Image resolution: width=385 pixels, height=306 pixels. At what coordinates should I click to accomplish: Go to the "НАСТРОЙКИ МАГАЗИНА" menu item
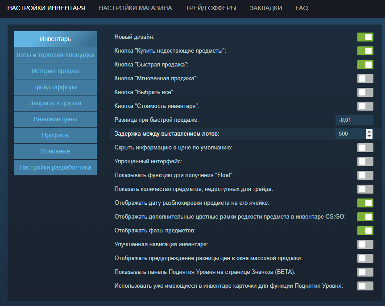pos(135,8)
